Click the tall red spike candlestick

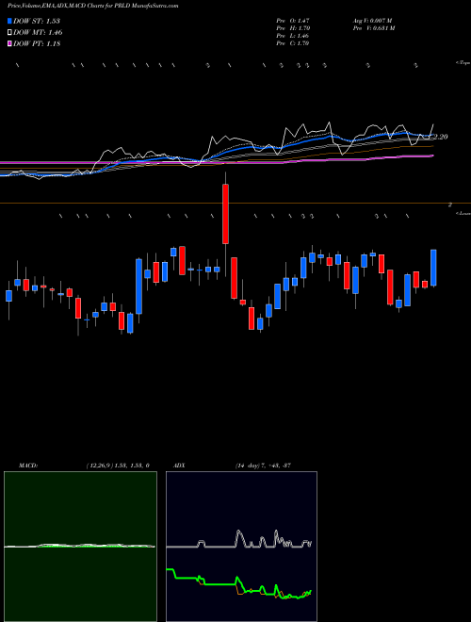tap(225, 214)
